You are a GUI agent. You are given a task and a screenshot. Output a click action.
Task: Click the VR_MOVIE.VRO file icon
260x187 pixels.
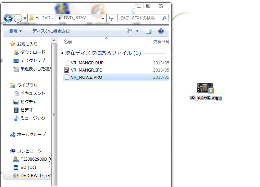coord(67,77)
